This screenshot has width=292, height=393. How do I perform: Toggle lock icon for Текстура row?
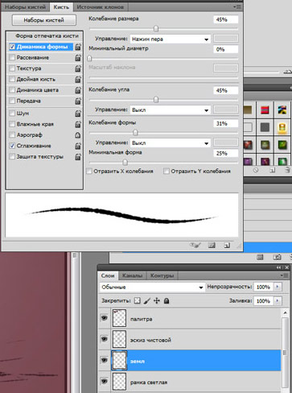click(x=78, y=68)
